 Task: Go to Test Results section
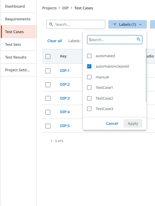(x=19, y=57)
